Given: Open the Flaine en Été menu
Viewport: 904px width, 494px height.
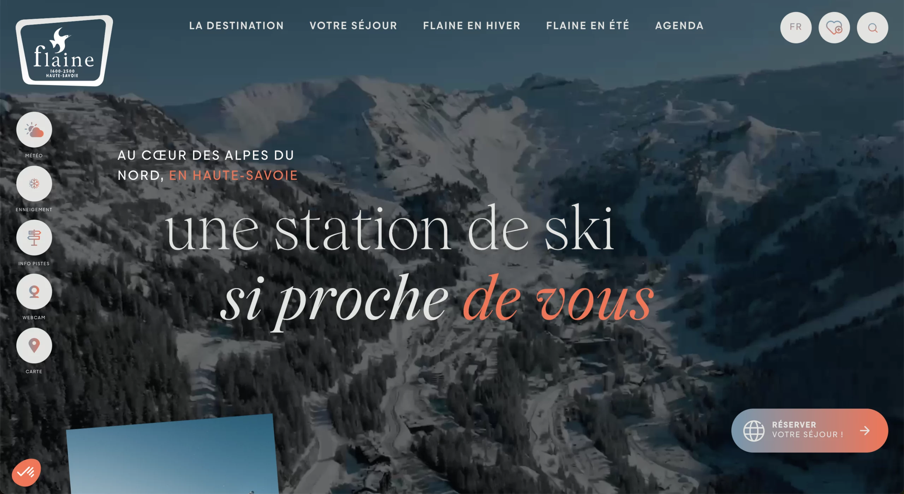Looking at the screenshot, I should click(588, 25).
